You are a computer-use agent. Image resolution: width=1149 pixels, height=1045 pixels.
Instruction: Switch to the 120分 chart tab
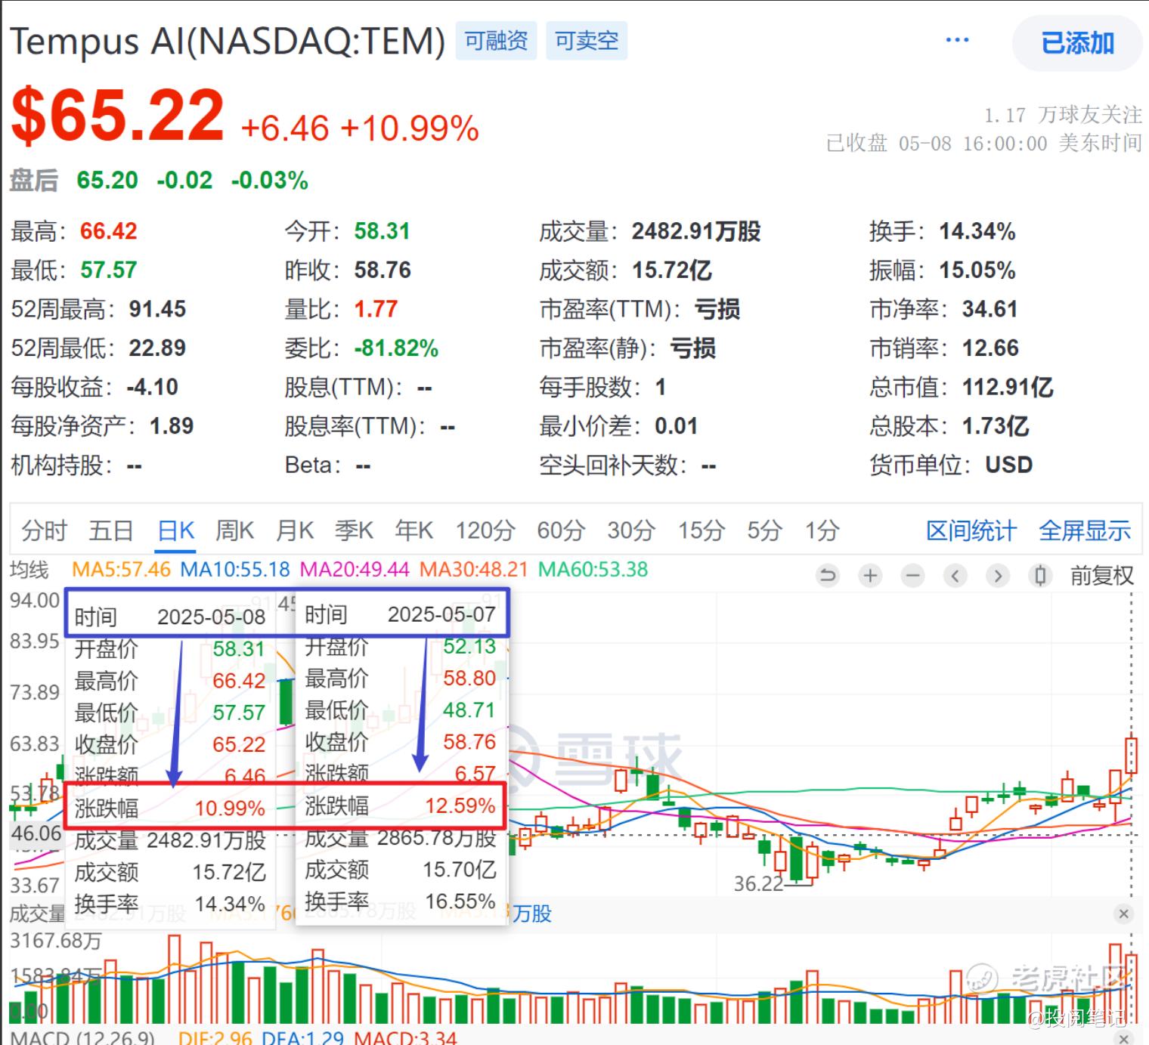click(x=485, y=531)
